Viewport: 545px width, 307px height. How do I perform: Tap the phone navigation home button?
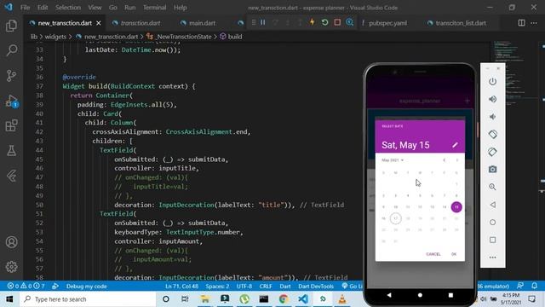pos(420,295)
